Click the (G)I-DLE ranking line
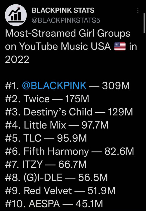Screen dimensions: 146x211 coord(56,177)
